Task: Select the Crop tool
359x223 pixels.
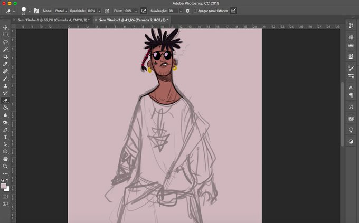Action: click(5, 56)
